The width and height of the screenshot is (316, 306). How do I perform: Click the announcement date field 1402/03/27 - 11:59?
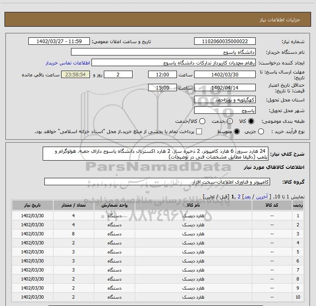click(59, 41)
